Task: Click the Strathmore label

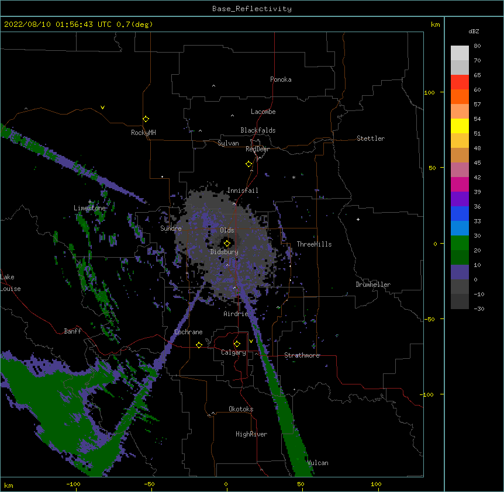Action: coord(302,355)
